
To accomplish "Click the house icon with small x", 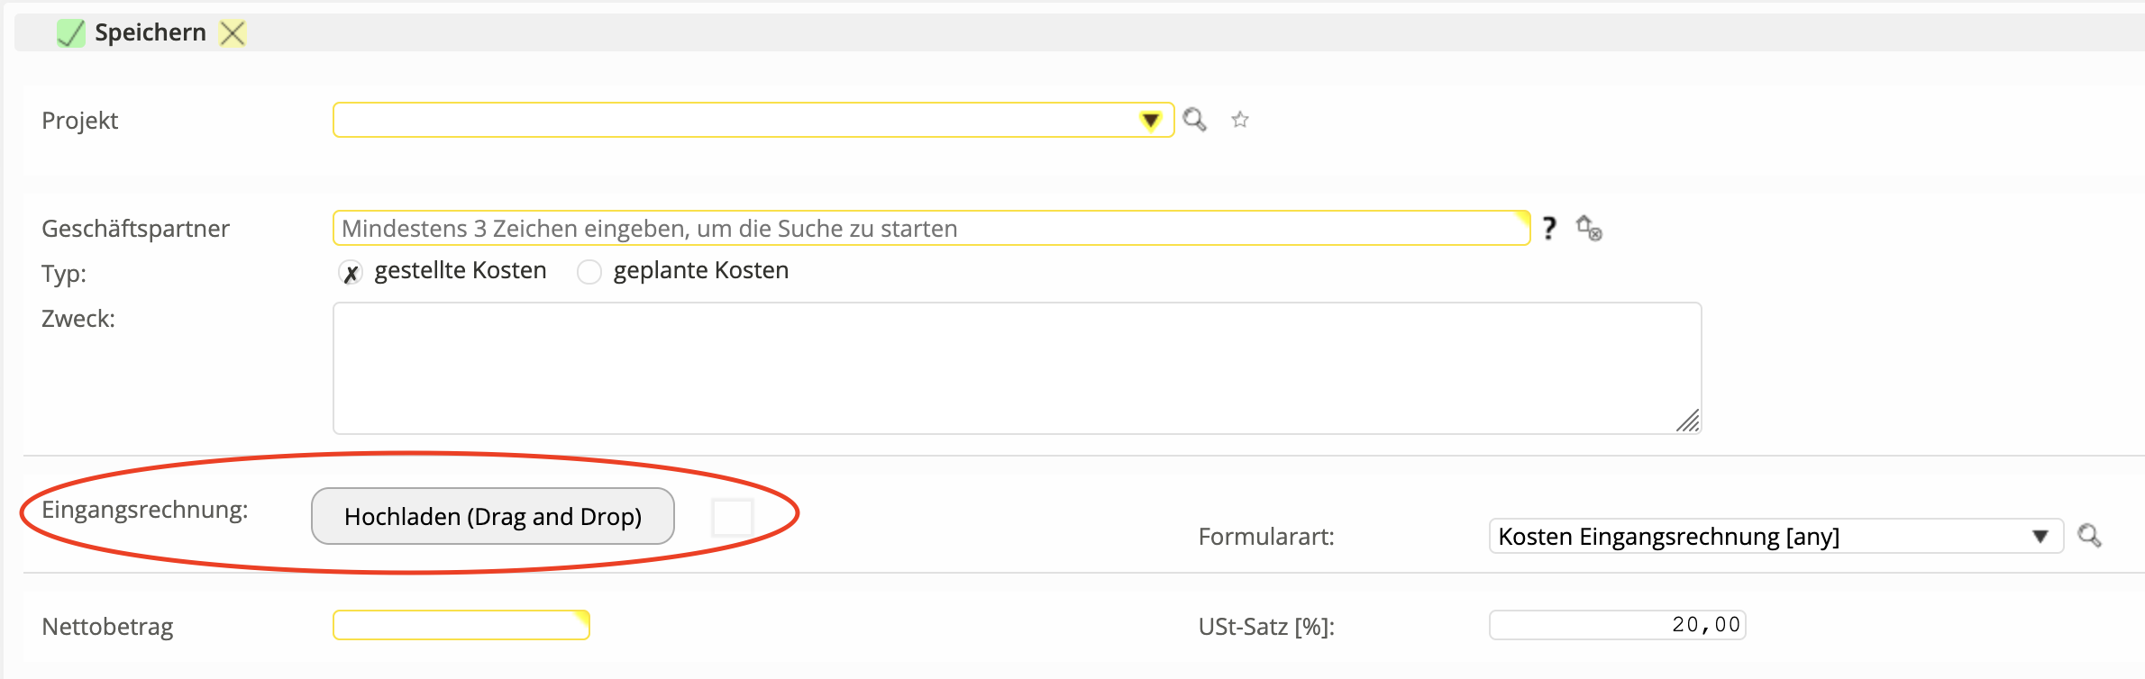I will click(1588, 228).
